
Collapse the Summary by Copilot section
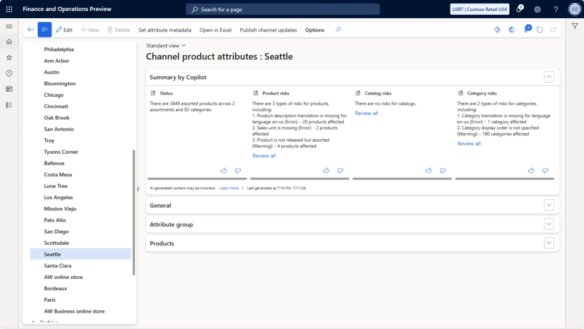point(549,76)
